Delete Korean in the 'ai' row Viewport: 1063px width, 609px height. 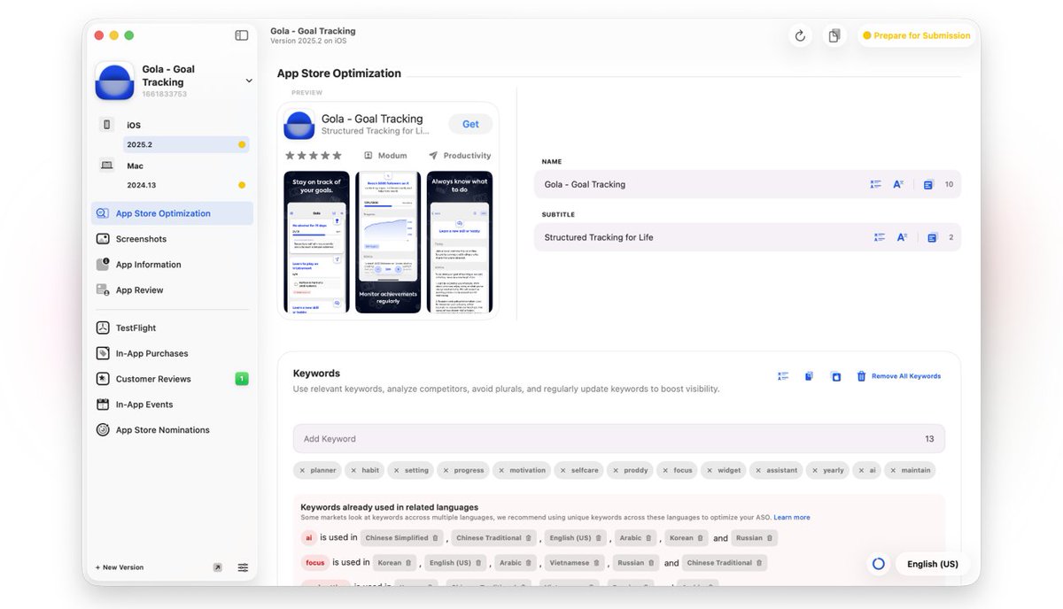[701, 538]
